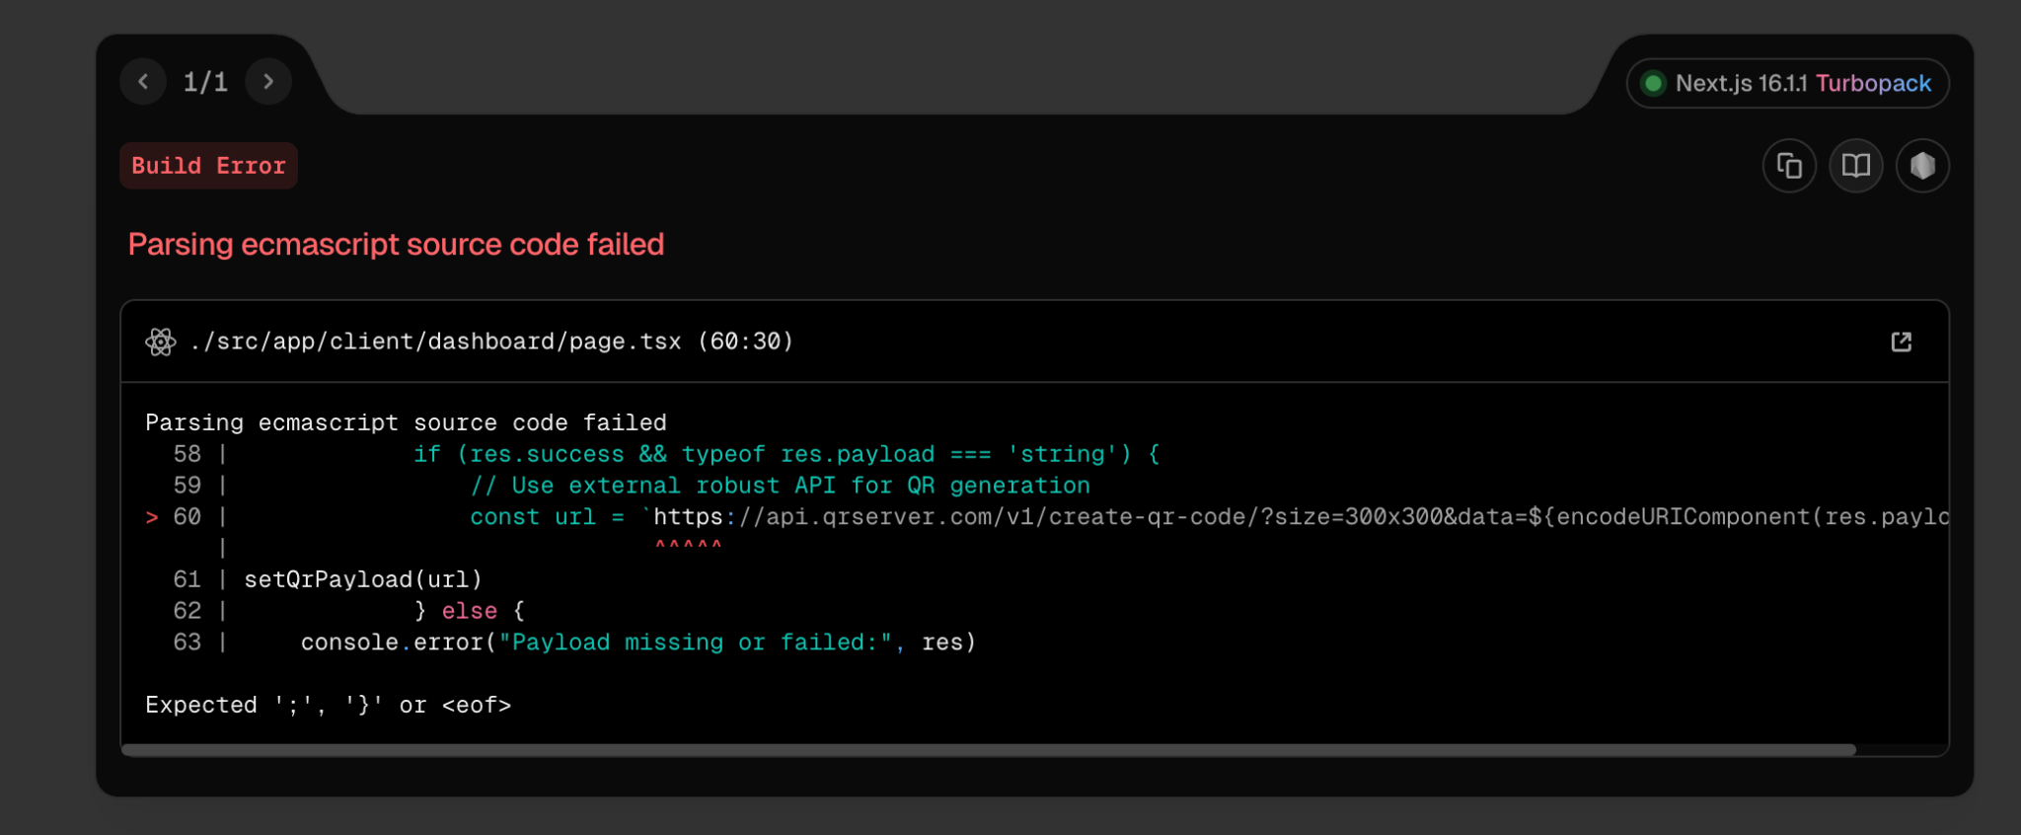This screenshot has width=2021, height=835.
Task: Click the Build Error tag
Action: (x=208, y=166)
